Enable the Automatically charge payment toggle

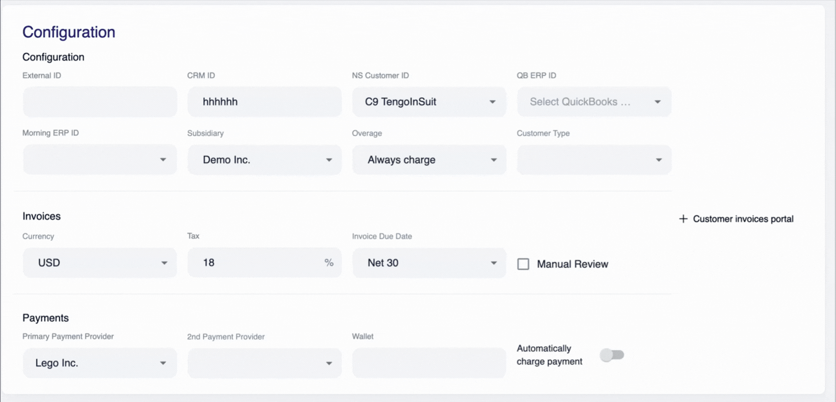[x=612, y=355]
